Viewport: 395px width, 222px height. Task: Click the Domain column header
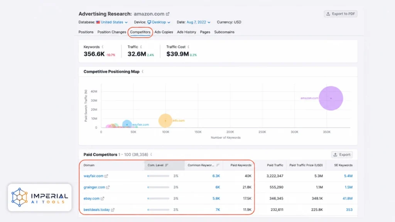tap(89, 165)
